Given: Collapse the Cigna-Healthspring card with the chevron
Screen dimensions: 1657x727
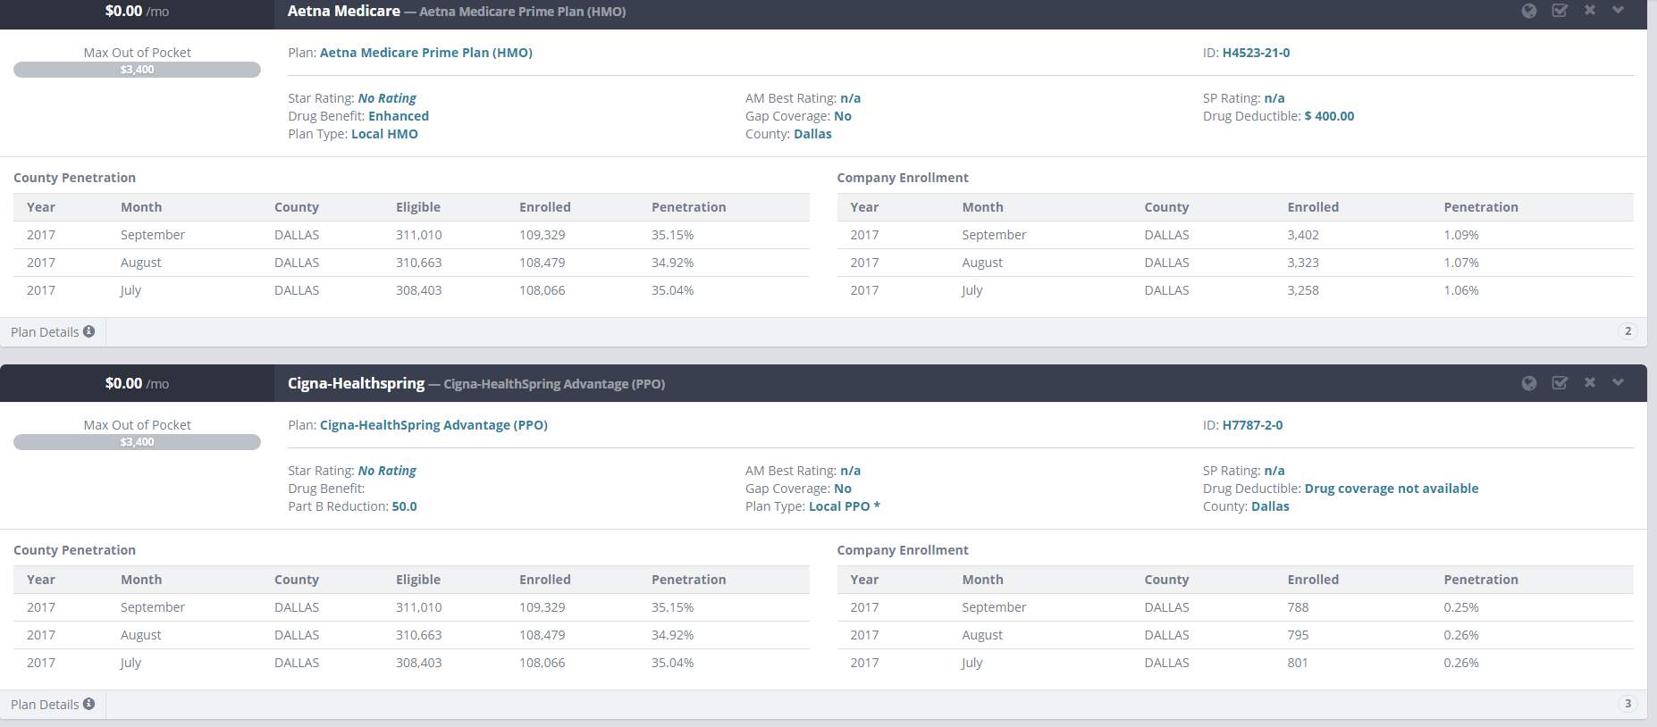Looking at the screenshot, I should pyautogui.click(x=1619, y=382).
